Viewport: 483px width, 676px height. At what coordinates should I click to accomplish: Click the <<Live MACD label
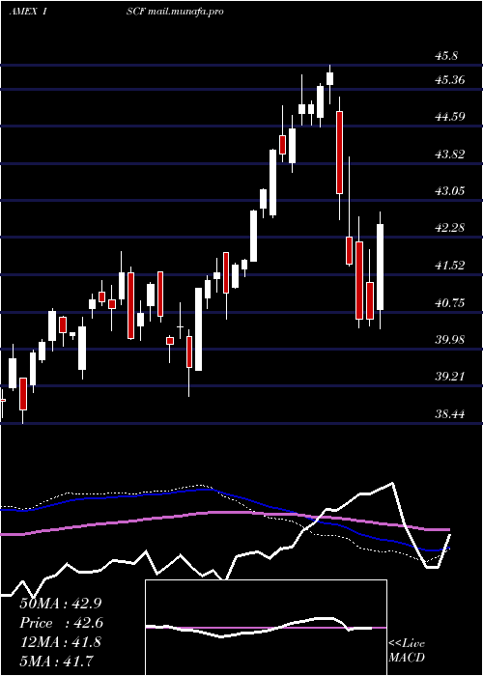(x=407, y=651)
